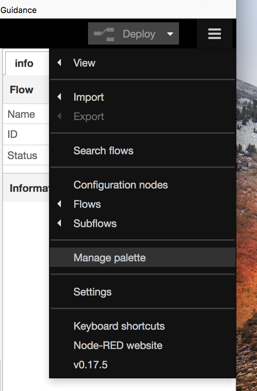Show Keyboard shortcuts

119,326
